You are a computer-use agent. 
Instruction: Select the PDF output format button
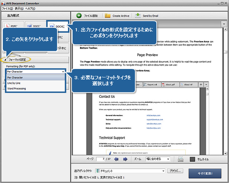13,26
